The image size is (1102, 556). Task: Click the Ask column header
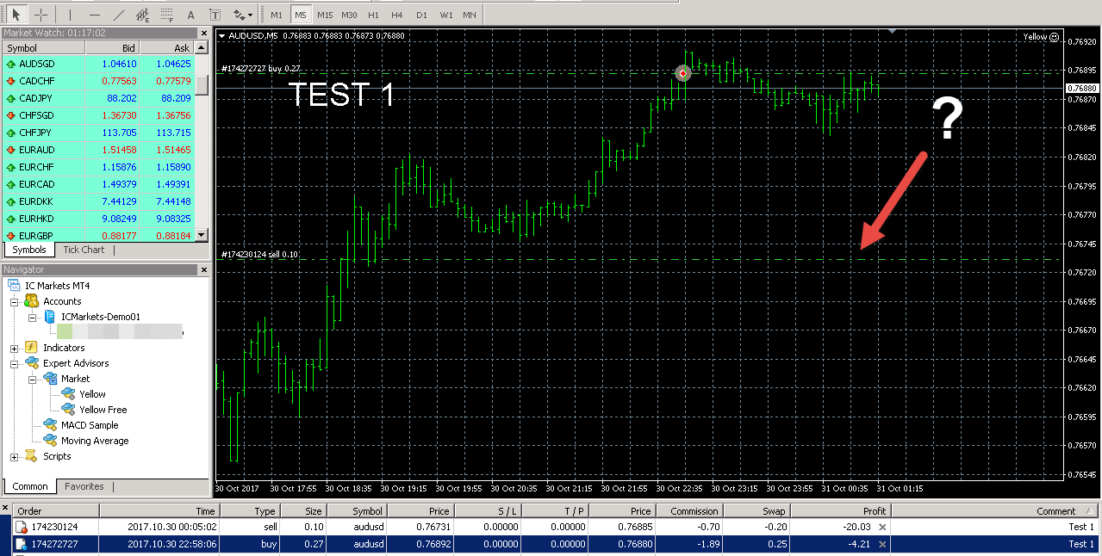(x=167, y=48)
